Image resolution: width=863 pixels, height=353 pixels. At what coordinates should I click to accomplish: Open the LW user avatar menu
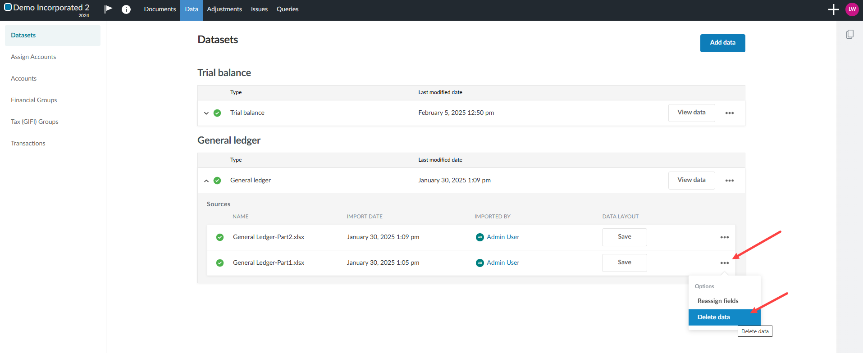[x=852, y=9]
